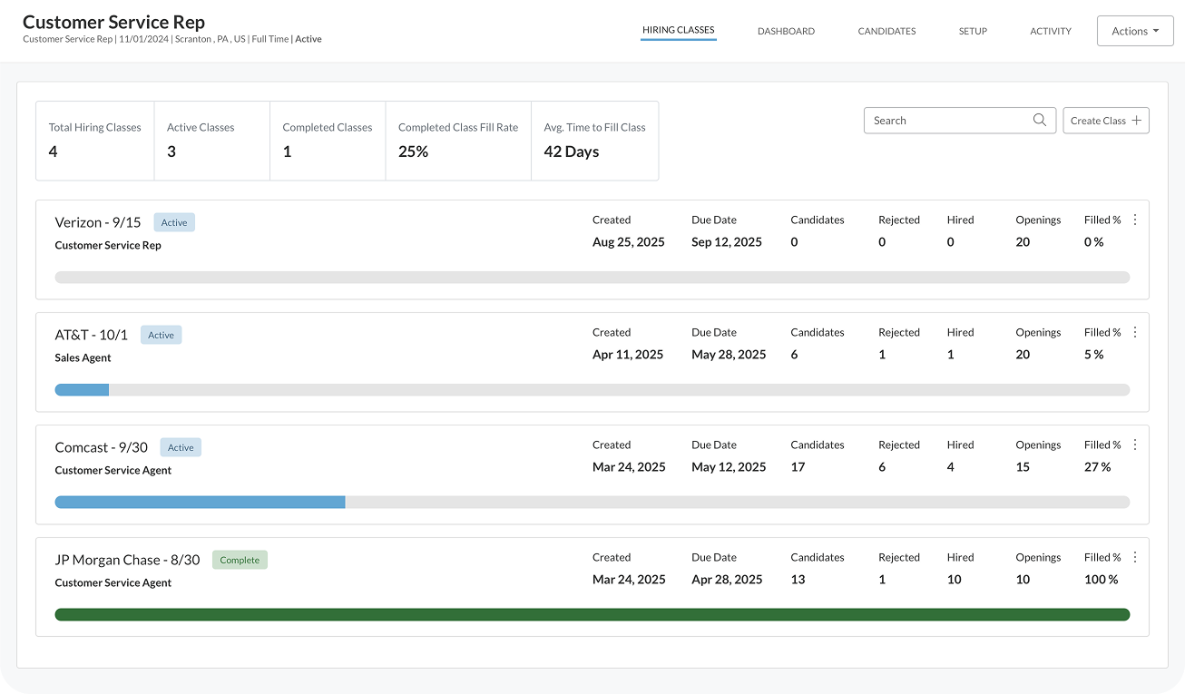Open the Verizon class three-dot menu
The image size is (1185, 694).
[x=1134, y=220]
